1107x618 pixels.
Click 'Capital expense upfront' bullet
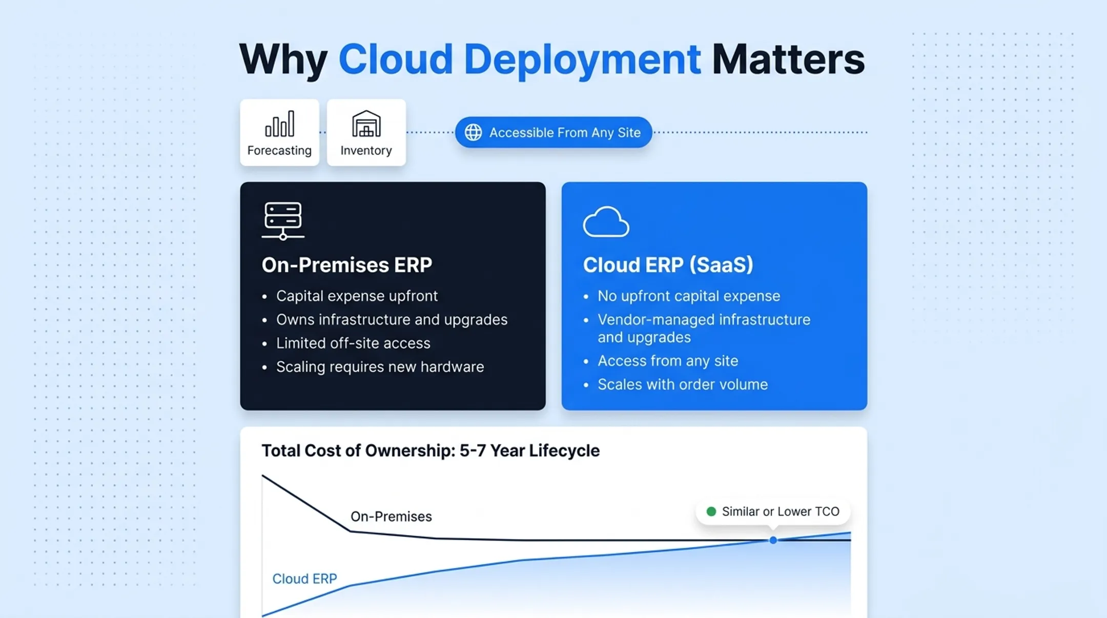click(357, 296)
